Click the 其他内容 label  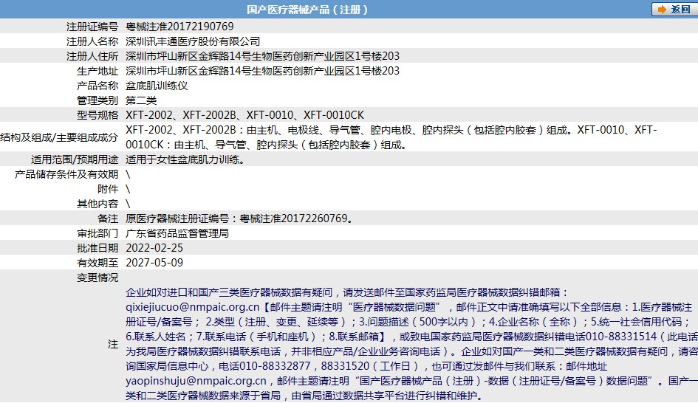point(97,204)
